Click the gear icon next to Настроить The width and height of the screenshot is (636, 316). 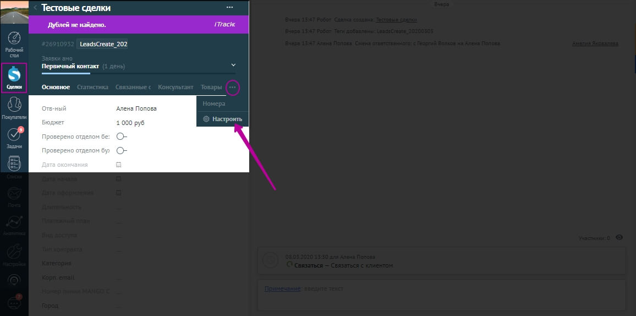pos(206,119)
